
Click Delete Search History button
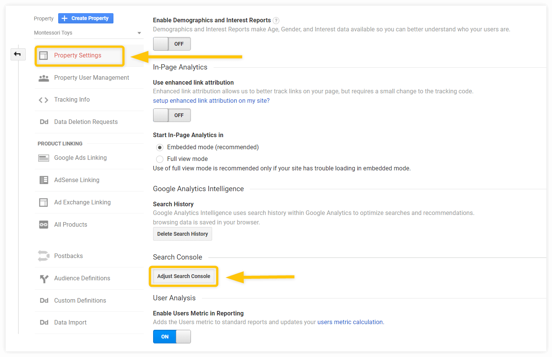pyautogui.click(x=183, y=234)
